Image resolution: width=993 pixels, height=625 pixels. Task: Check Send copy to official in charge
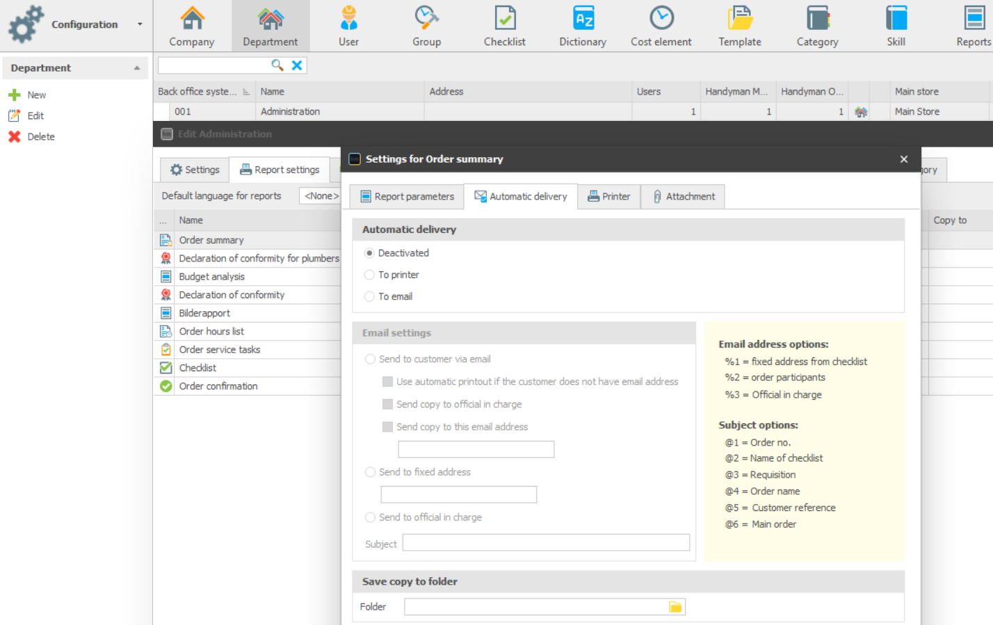click(387, 404)
